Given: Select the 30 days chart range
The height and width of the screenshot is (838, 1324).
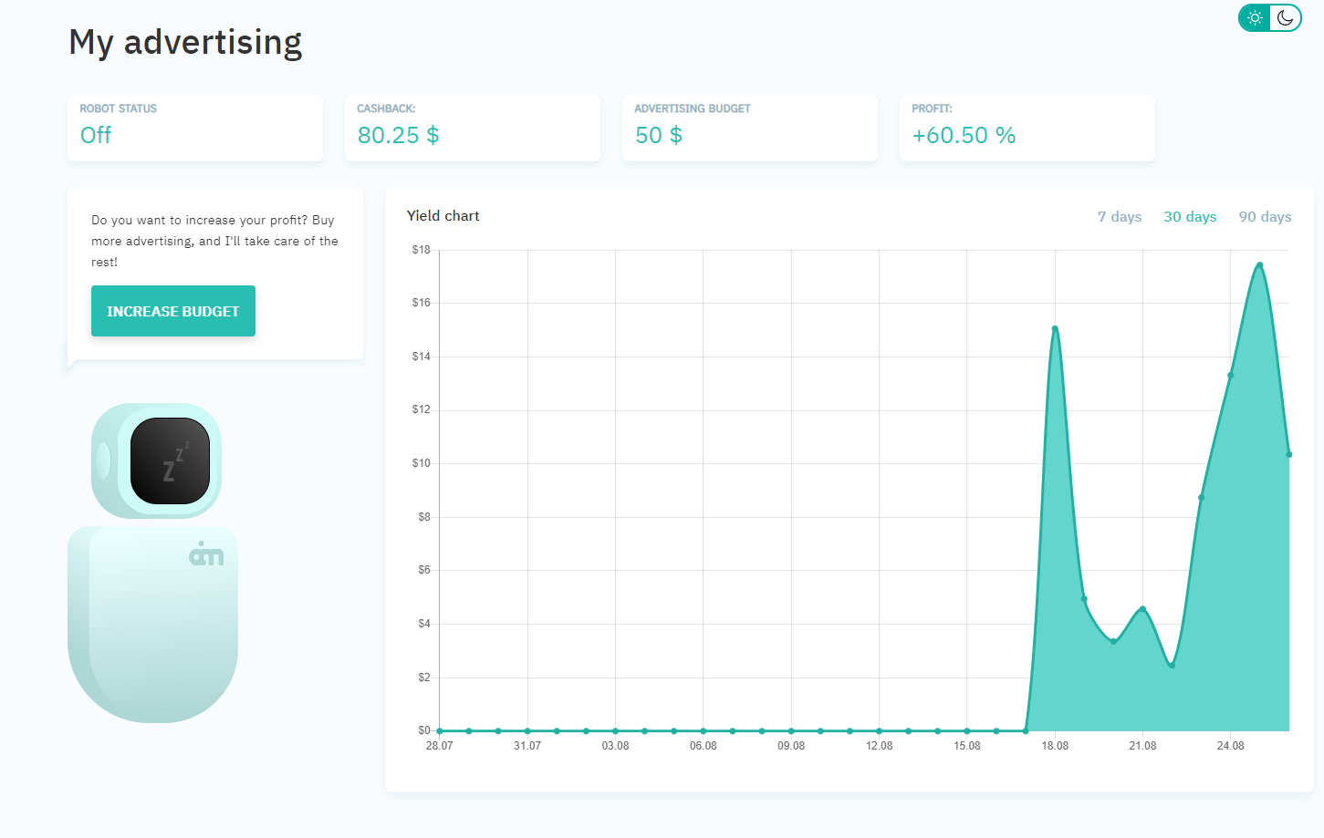Looking at the screenshot, I should coord(1190,217).
